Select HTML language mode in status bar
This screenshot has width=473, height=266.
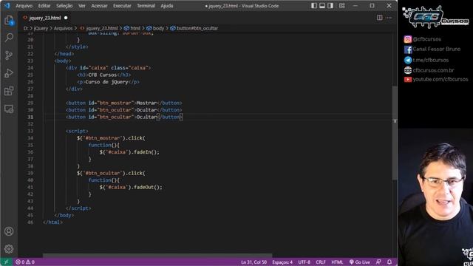337,262
